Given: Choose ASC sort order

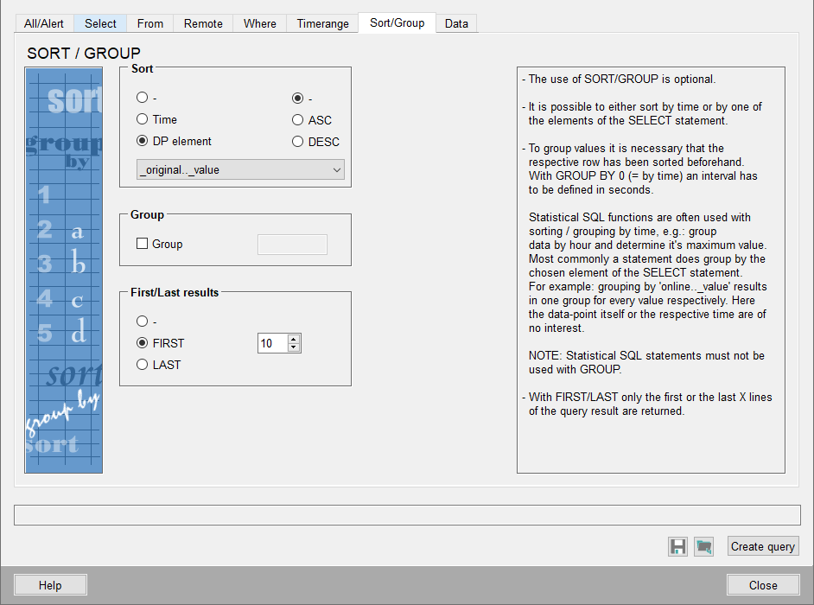Looking at the screenshot, I should pos(298,120).
